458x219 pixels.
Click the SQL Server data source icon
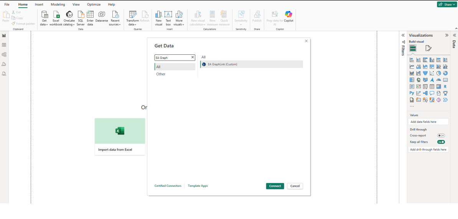point(81,15)
